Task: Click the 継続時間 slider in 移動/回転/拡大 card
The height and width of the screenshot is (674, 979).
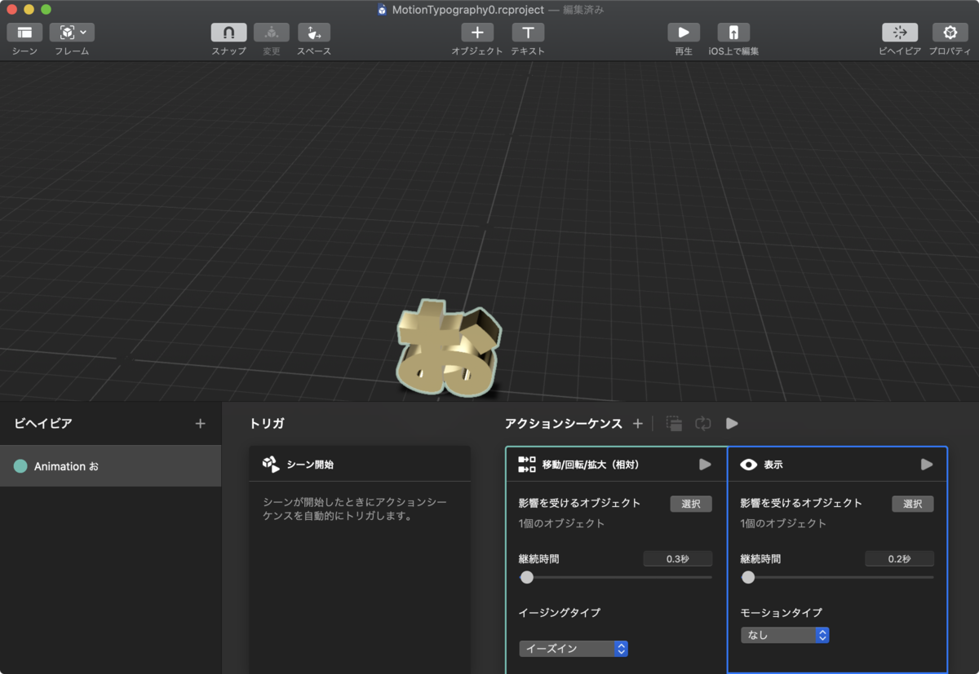Action: coord(615,577)
